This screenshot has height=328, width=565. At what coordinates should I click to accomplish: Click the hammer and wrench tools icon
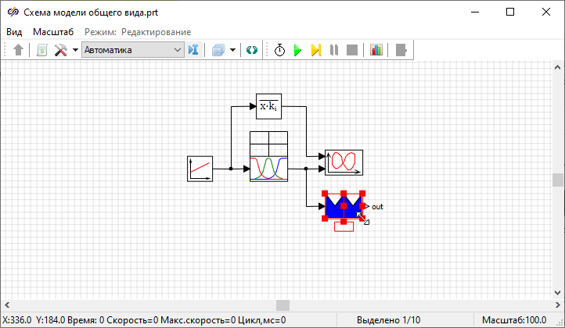click(x=60, y=50)
